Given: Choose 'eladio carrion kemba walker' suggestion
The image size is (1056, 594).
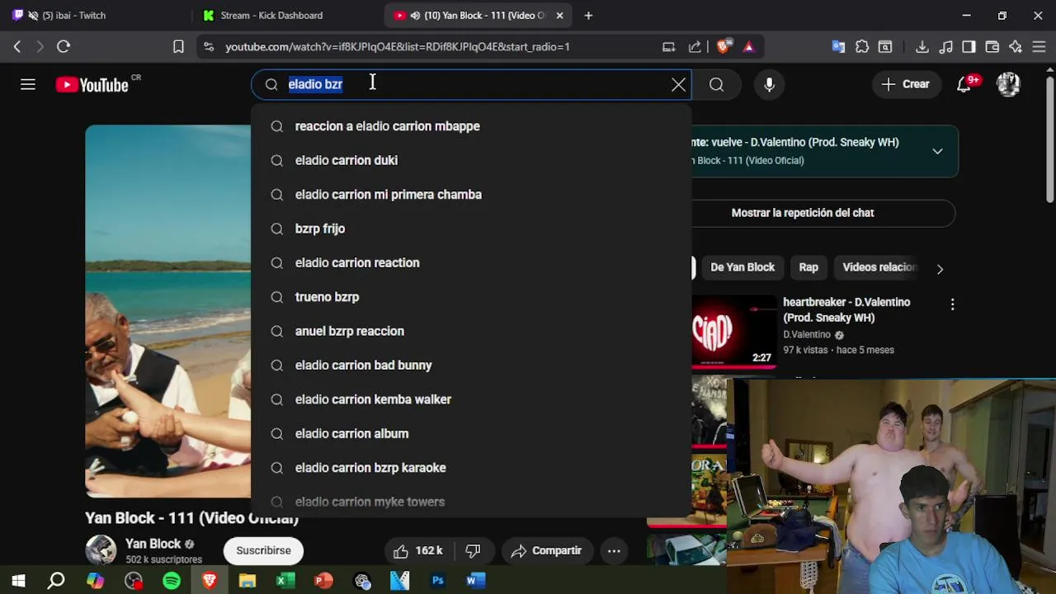Looking at the screenshot, I should coord(470,399).
